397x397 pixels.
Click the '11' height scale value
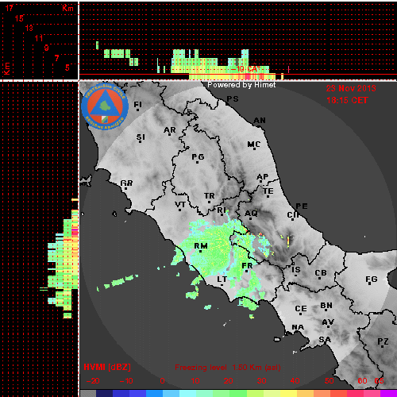pos(39,38)
